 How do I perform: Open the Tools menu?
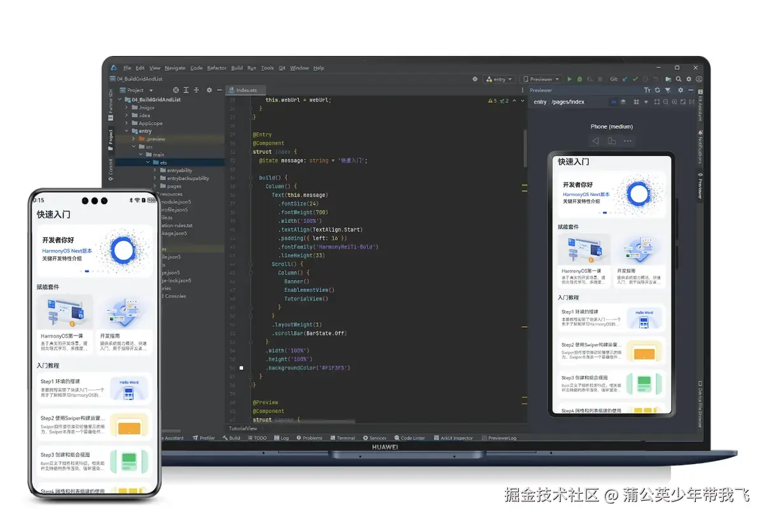tap(267, 67)
